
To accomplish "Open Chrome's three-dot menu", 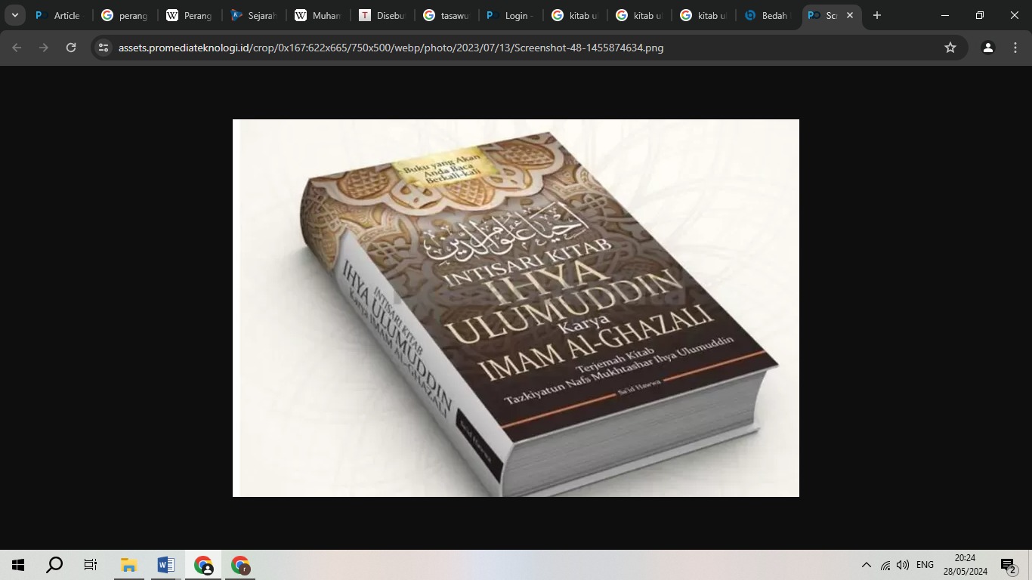I will tap(1015, 48).
